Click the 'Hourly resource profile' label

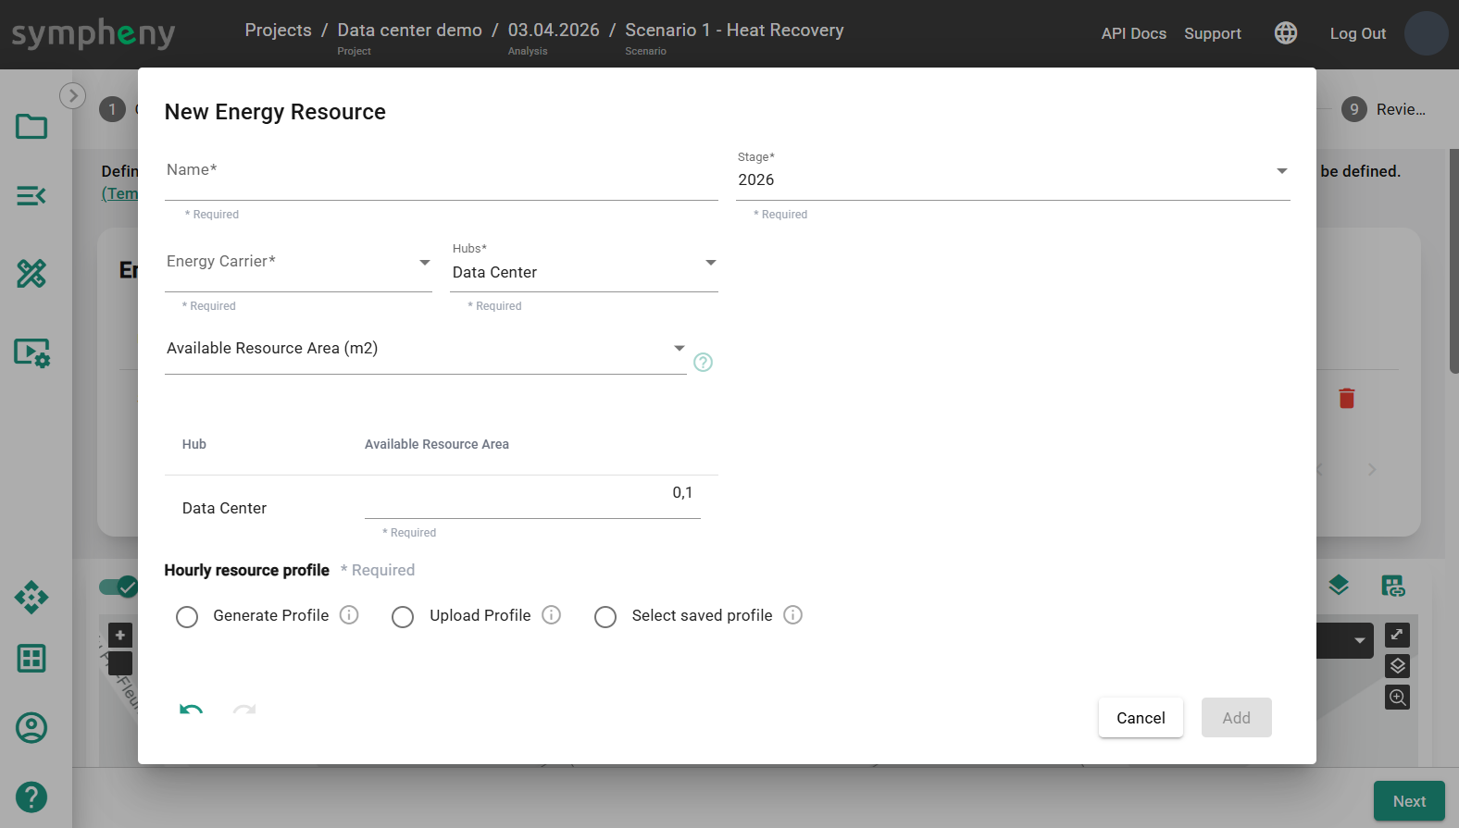247,570
